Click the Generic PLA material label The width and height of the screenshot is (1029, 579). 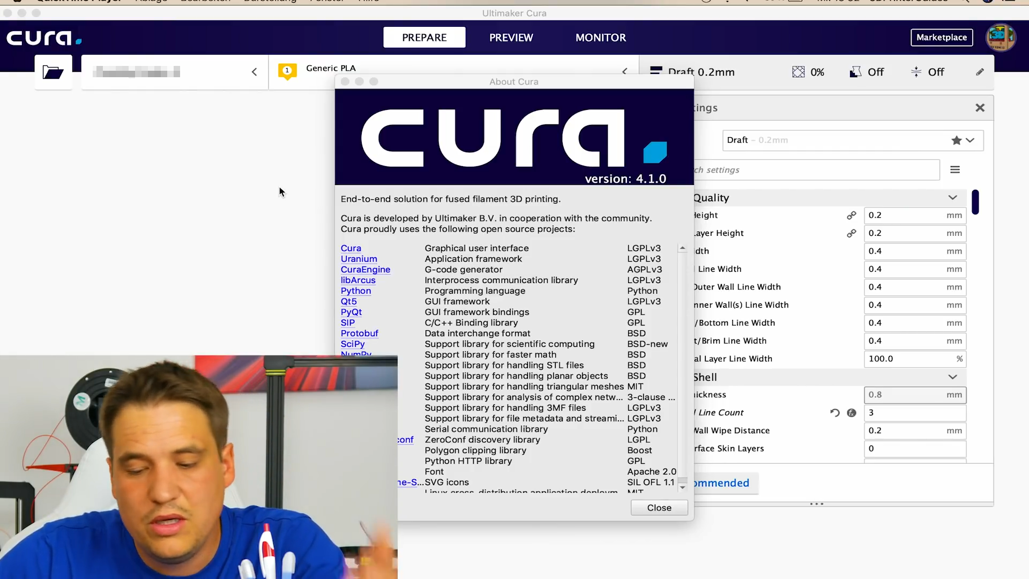pos(331,68)
